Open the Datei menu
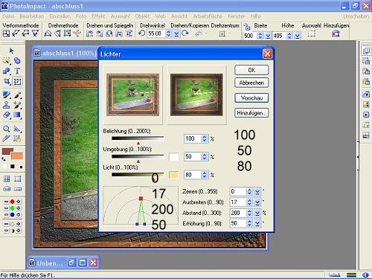Image resolution: width=372 pixels, height=279 pixels. click(x=8, y=16)
